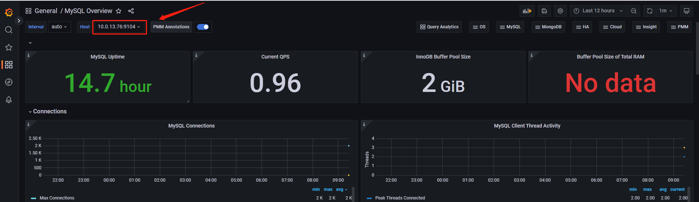Show info for Current QPS panel
Viewport: 699px width, 202px height.
(196, 55)
